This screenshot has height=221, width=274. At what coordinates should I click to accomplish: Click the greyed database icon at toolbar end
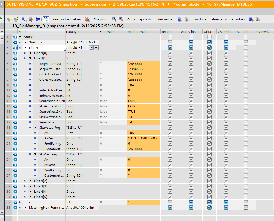click(x=258, y=19)
